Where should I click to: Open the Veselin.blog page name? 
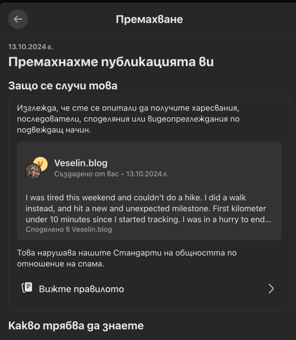(81, 163)
